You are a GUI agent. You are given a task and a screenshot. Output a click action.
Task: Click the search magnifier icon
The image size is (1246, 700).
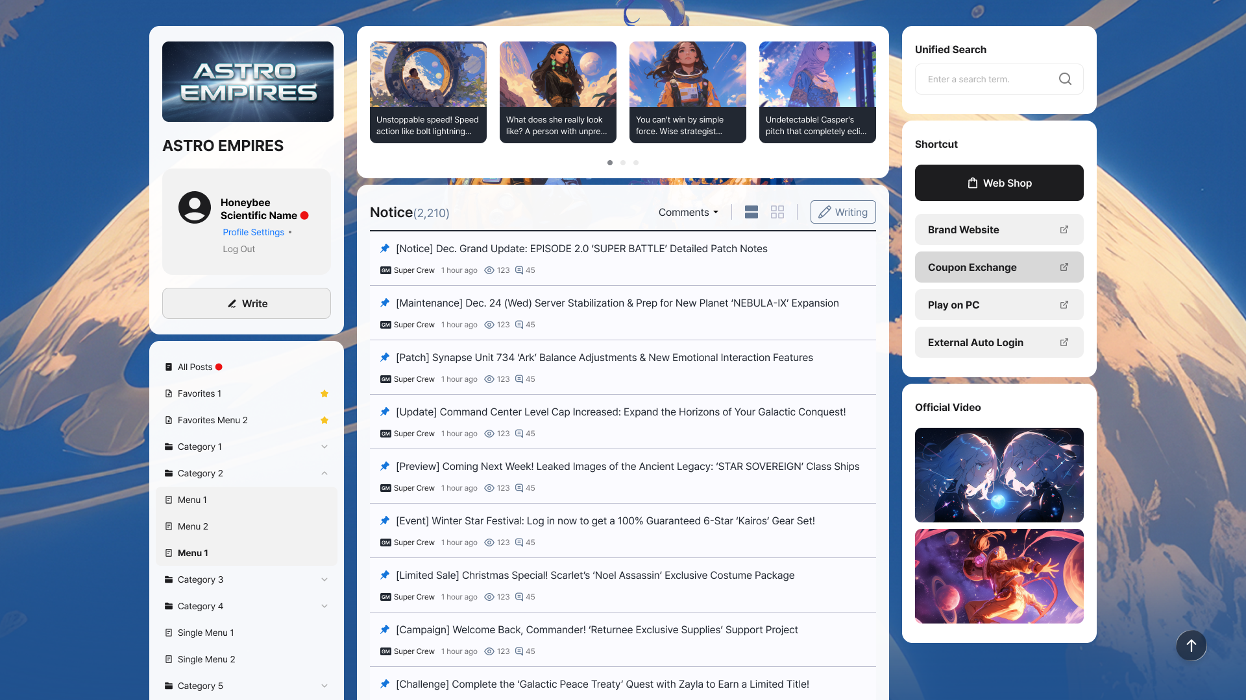[x=1065, y=79]
